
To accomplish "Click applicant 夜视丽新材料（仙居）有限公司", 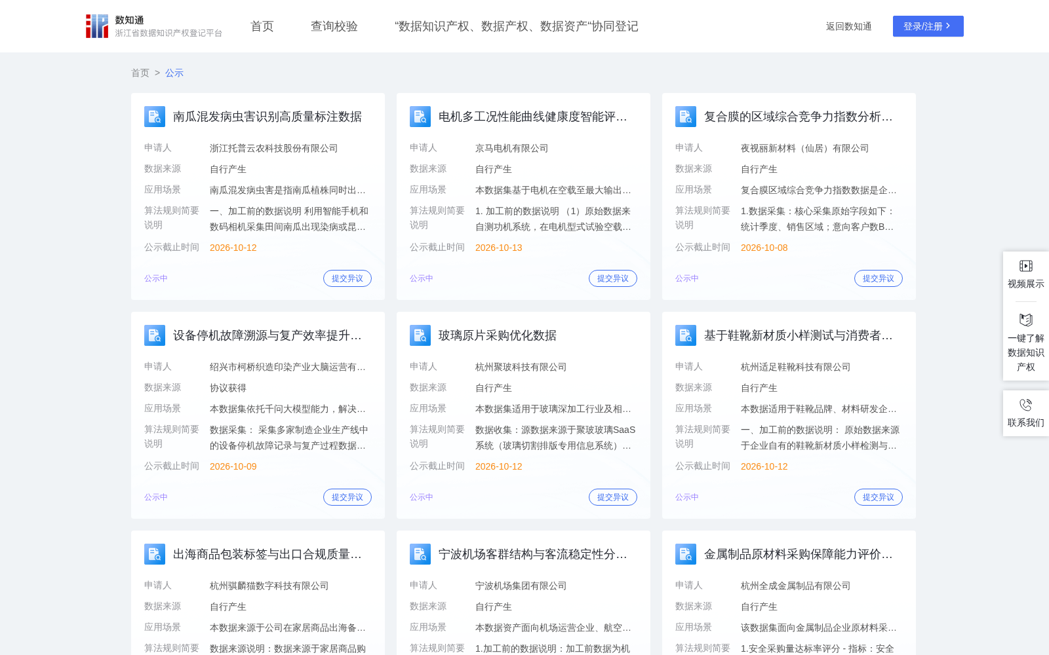I will (805, 148).
